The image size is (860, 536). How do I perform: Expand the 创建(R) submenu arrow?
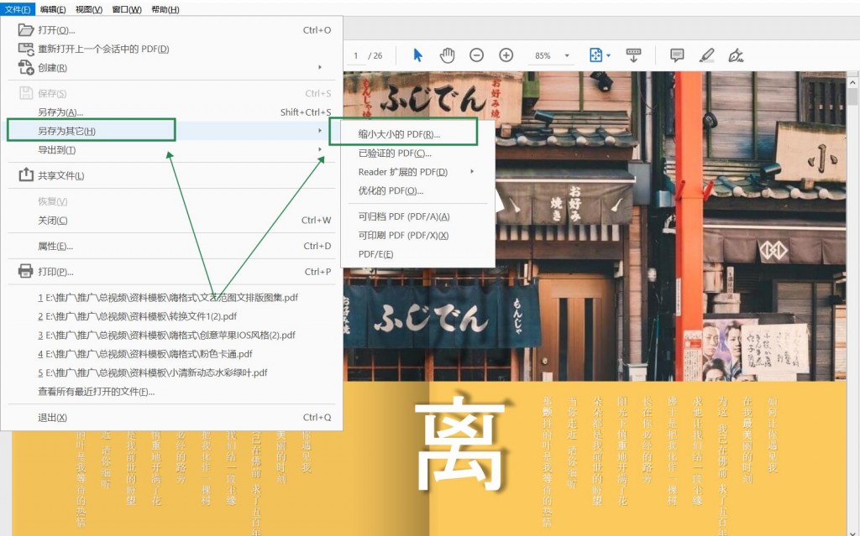tap(320, 67)
